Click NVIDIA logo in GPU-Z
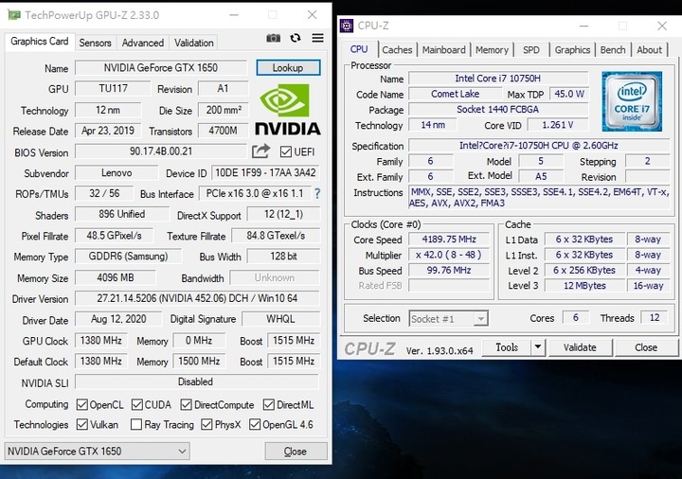 tap(288, 109)
